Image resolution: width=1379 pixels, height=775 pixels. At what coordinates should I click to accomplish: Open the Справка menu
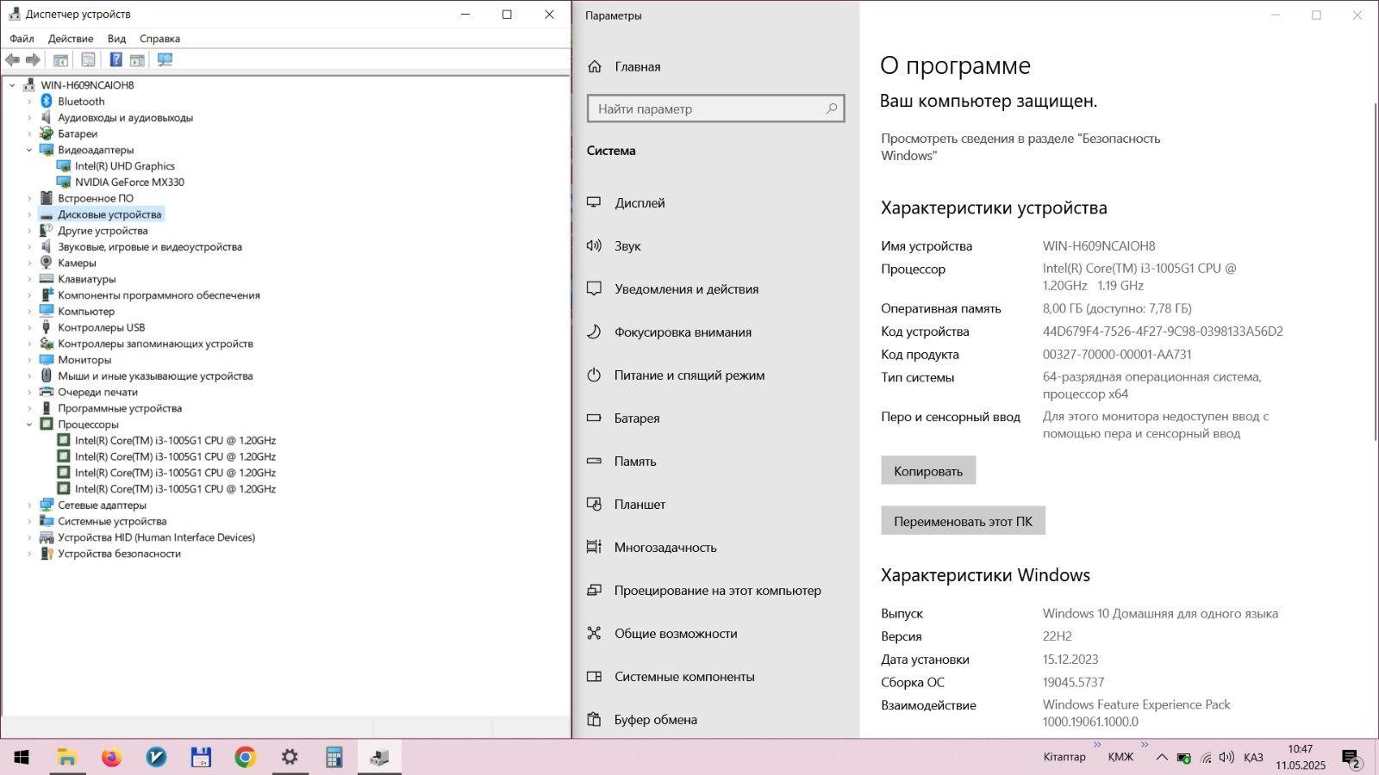(159, 39)
